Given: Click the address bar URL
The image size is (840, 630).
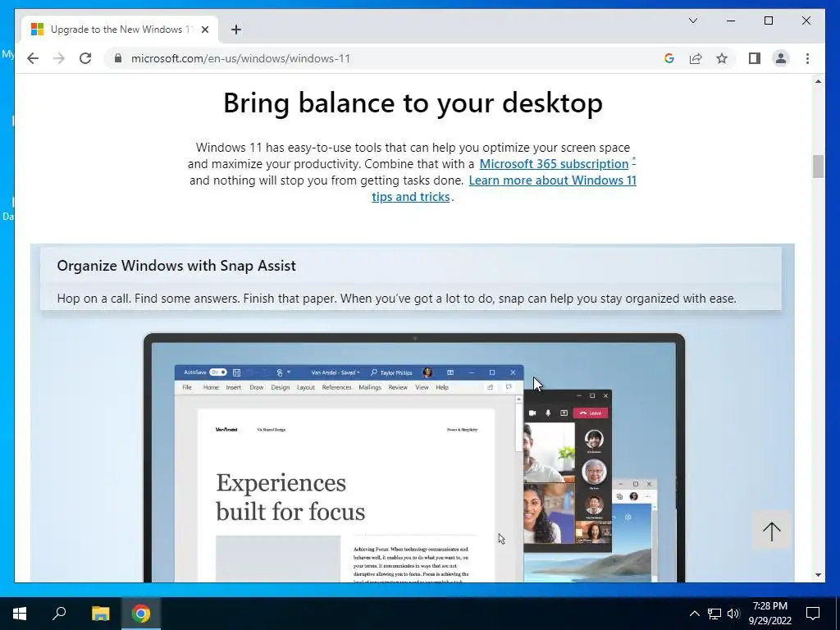Looking at the screenshot, I should click(240, 58).
